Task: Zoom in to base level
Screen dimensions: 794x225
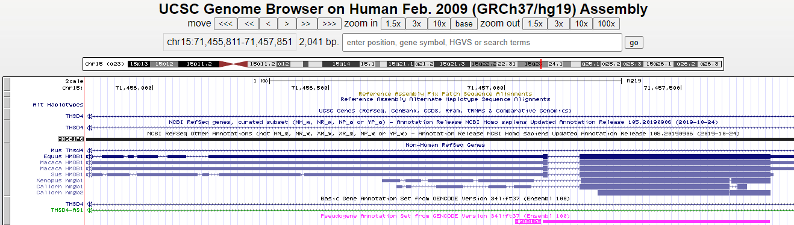Action: coord(464,24)
